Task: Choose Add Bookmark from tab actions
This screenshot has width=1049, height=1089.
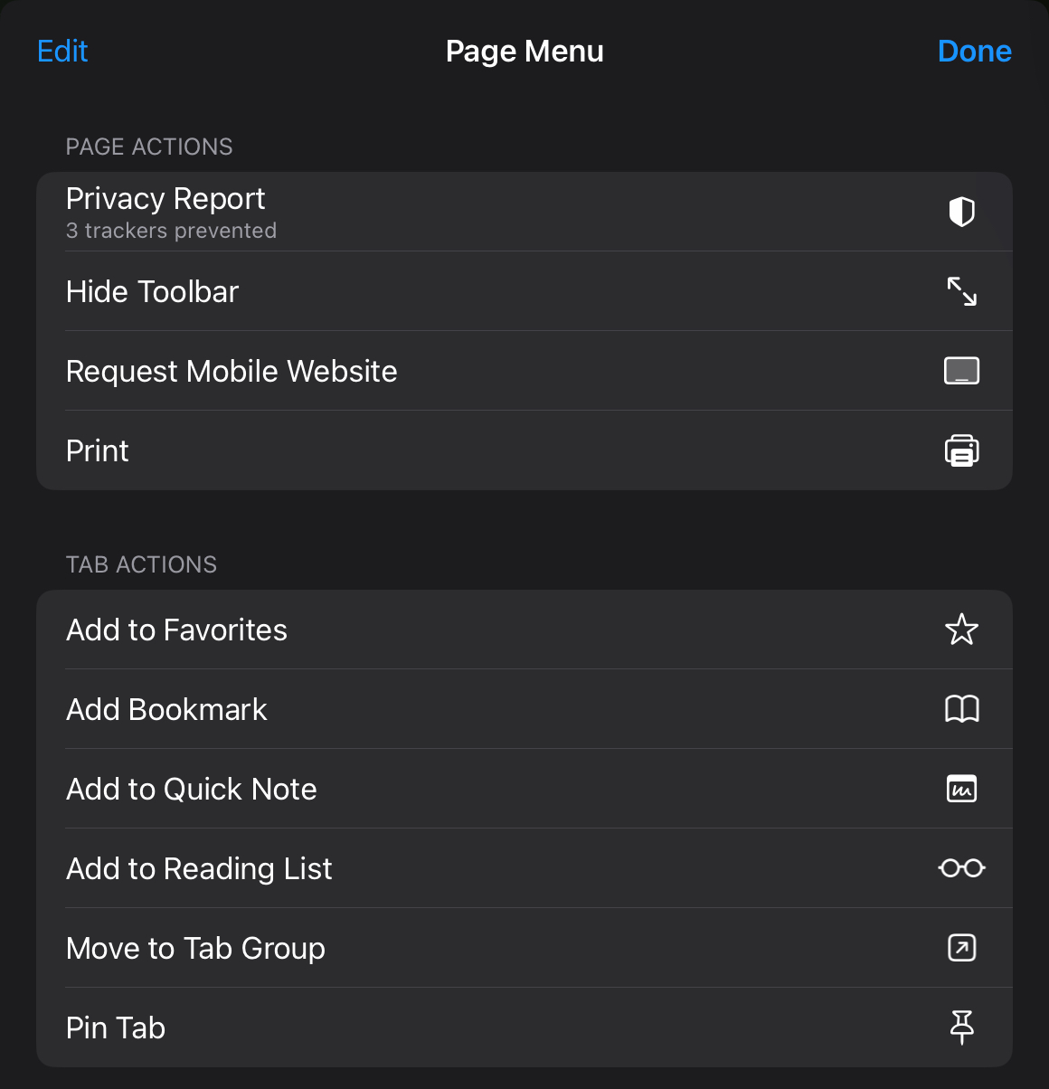Action: [x=524, y=709]
